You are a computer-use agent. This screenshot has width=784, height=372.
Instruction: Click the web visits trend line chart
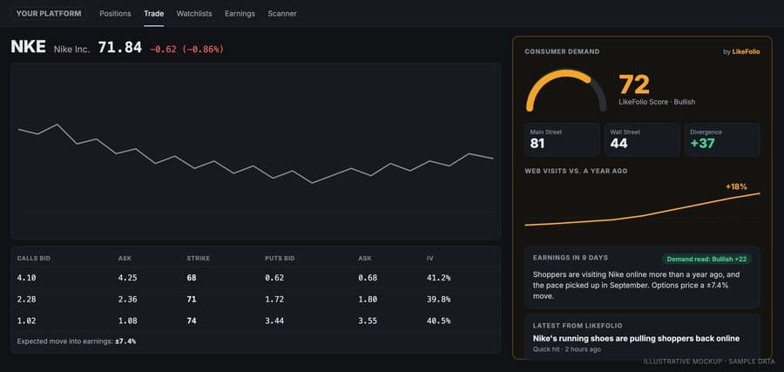[642, 209]
